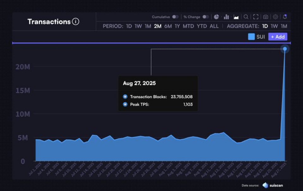
Task: Open the Transactions info icon
Action: [76, 21]
